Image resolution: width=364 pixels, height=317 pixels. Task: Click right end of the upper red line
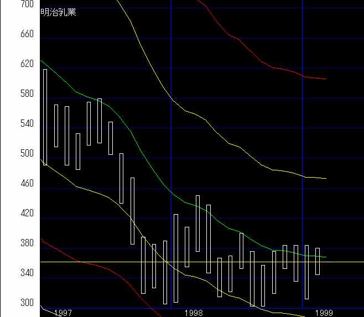326,79
